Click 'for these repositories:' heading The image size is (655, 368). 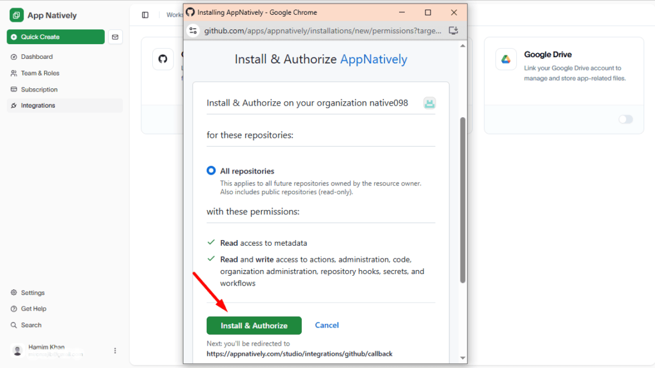[x=250, y=135]
